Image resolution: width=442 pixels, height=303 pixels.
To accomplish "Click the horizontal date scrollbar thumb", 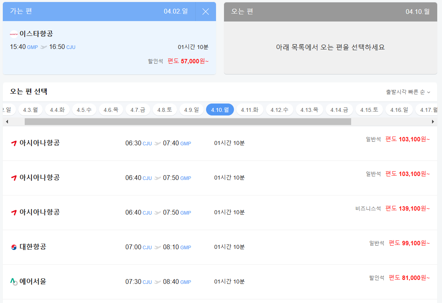I will [x=188, y=122].
